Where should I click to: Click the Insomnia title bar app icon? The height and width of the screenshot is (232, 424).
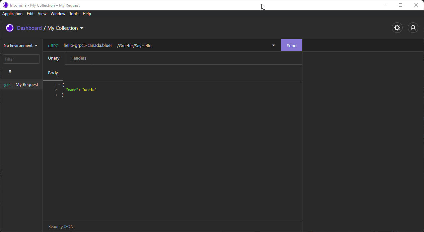tap(6, 5)
